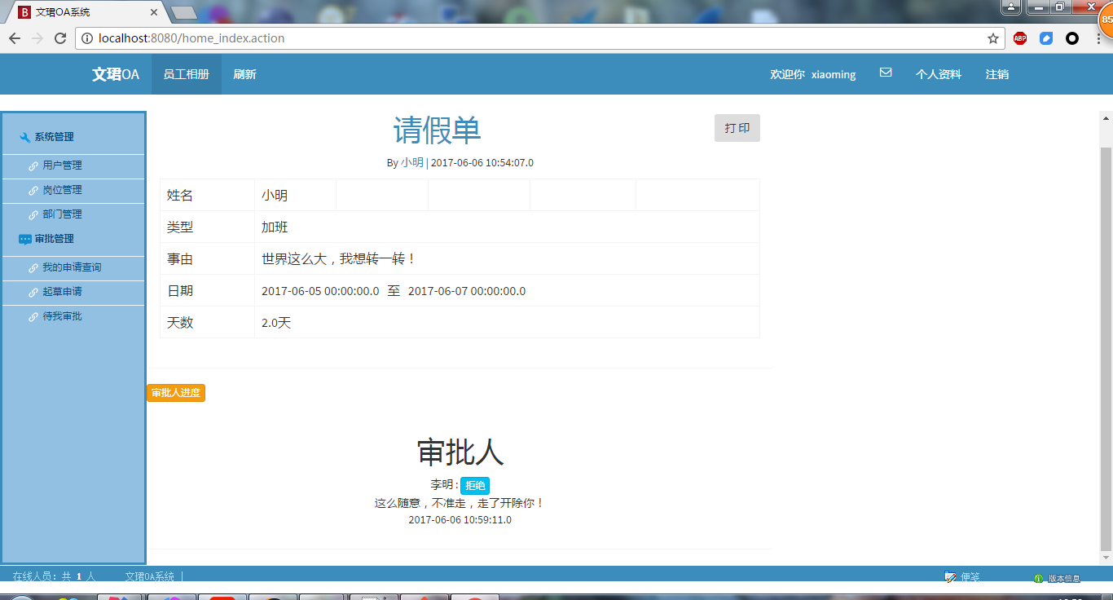Click the orange 审批人进度 label

176,393
